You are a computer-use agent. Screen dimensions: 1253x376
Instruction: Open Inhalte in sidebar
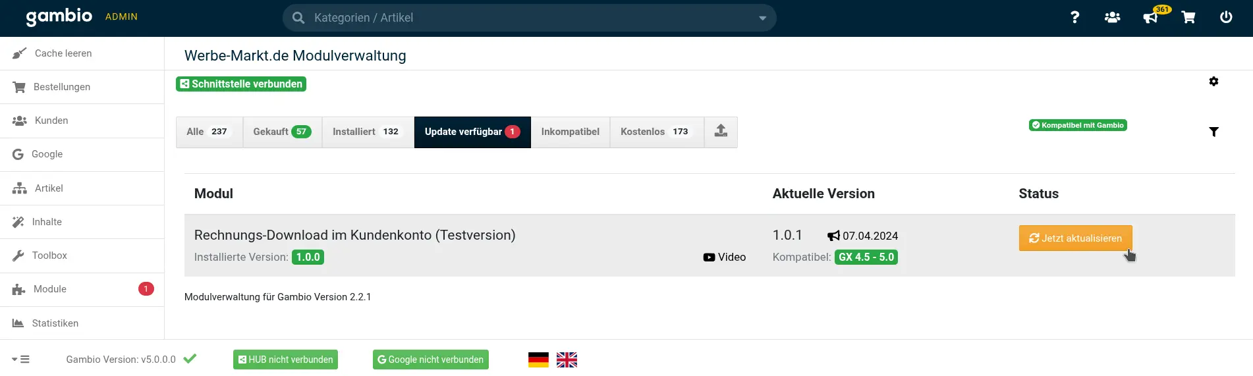[x=82, y=222]
